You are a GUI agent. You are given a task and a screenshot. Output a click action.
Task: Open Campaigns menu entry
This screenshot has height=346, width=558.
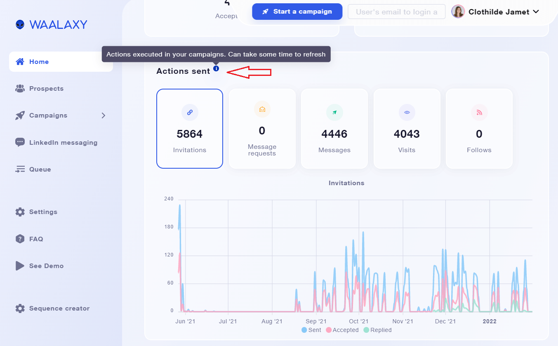click(48, 115)
